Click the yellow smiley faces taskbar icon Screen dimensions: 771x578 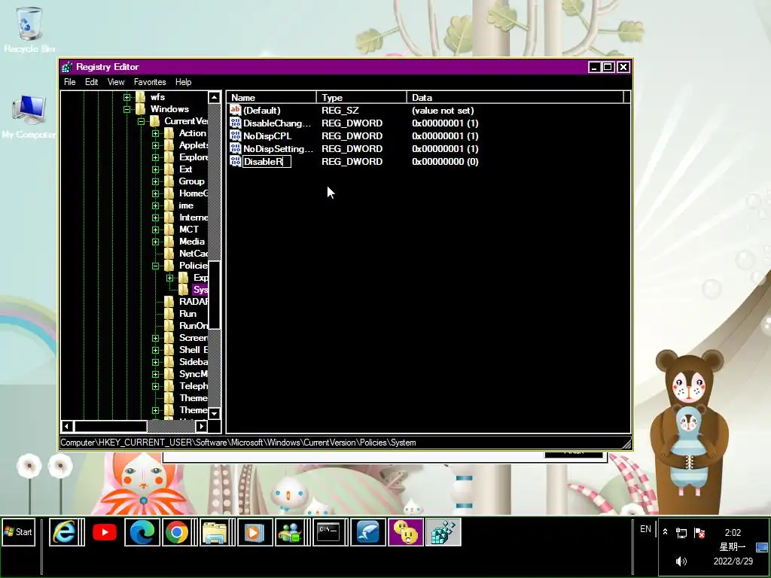pos(406,532)
